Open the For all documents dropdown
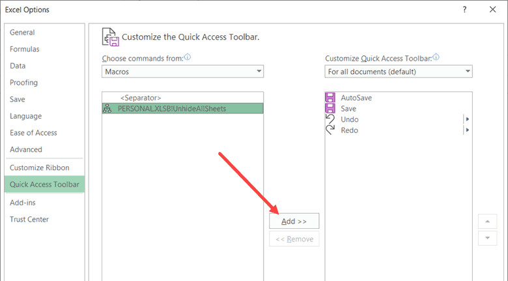Screen dimensions: 508x281 coord(399,71)
